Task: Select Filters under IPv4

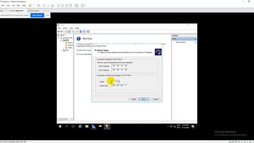Action: 70,48
